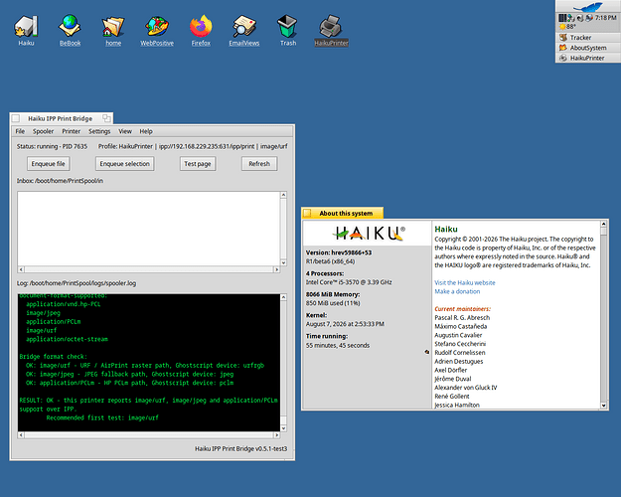This screenshot has width=621, height=497.
Task: Click the Haiku IPP Print Bridge title tab
Action: [x=62, y=118]
